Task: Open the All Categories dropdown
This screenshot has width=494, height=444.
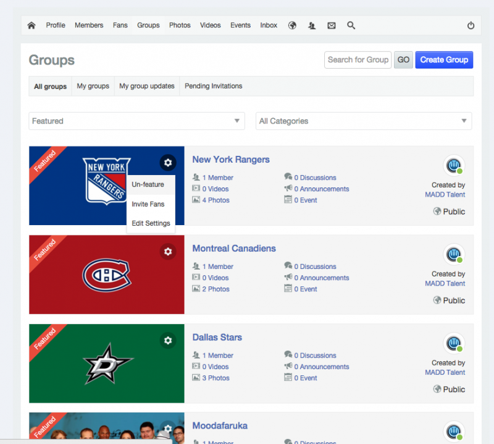Action: [364, 121]
